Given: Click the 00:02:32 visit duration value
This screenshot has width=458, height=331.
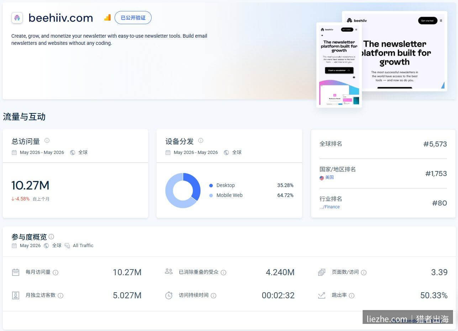Looking at the screenshot, I should click(278, 295).
